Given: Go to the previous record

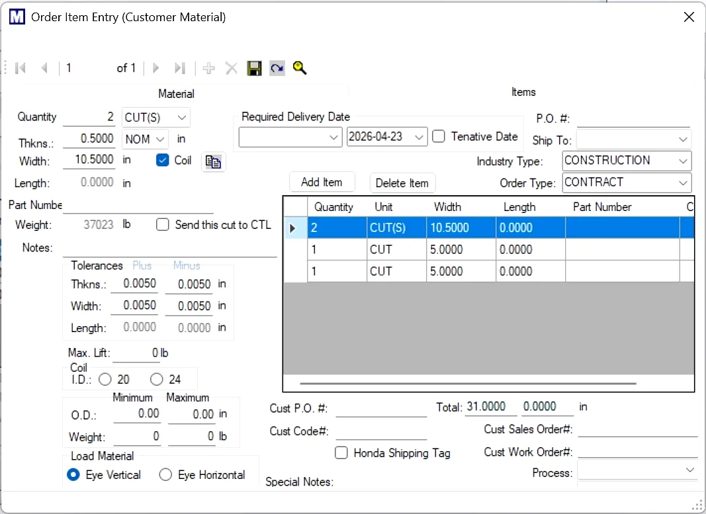Looking at the screenshot, I should point(44,67).
